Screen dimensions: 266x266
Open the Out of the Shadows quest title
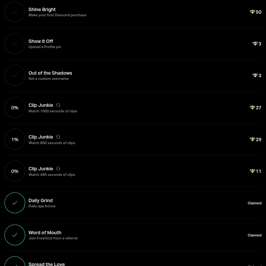coord(50,73)
